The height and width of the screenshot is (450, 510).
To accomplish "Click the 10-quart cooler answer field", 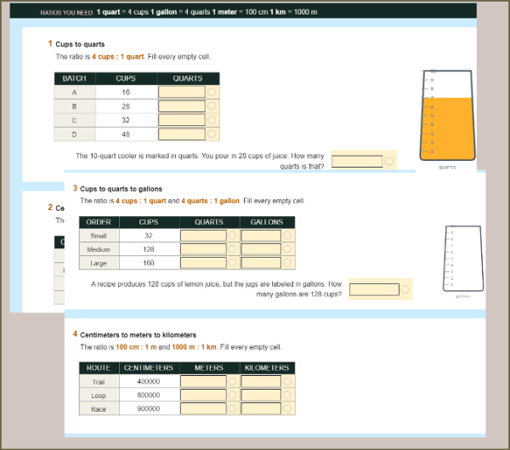I will (x=357, y=162).
